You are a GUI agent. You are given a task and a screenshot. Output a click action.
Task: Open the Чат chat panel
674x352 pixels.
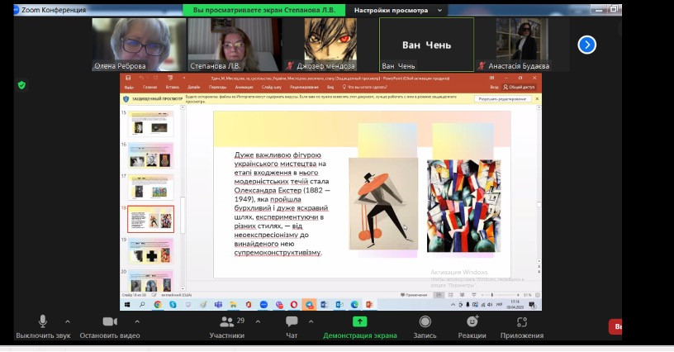291,322
